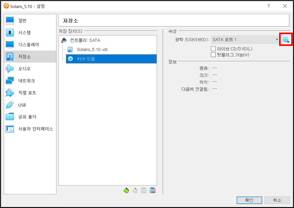The image size is (294, 208).
Task: Click the 크기 info label
Action: click(204, 75)
